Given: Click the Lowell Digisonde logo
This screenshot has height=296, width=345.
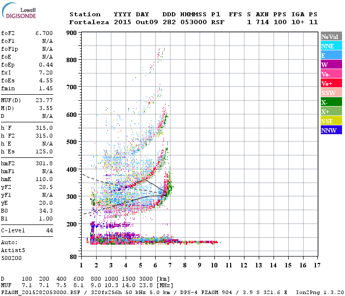Looking at the screenshot, I should 19,11.
